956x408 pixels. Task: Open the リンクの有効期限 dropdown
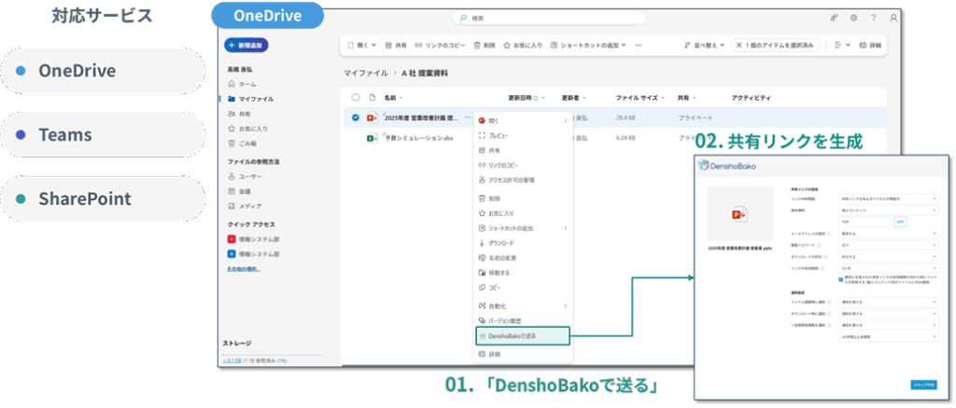pyautogui.click(x=889, y=268)
